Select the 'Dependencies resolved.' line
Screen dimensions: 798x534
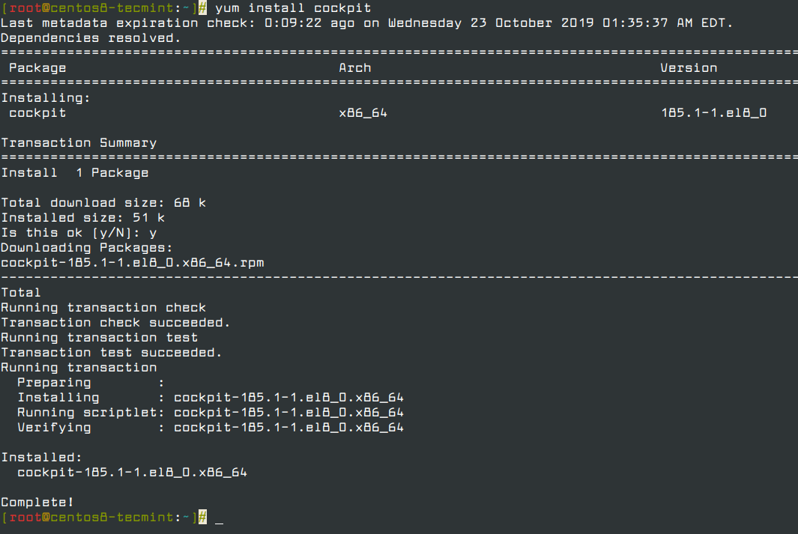click(91, 38)
